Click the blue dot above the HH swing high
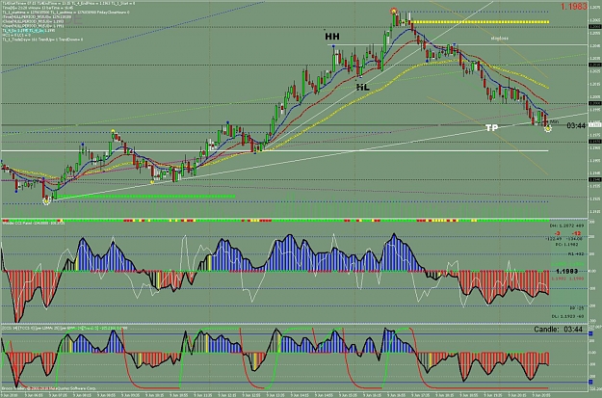Image resolution: width=602 pixels, height=398 pixels. coord(333,46)
